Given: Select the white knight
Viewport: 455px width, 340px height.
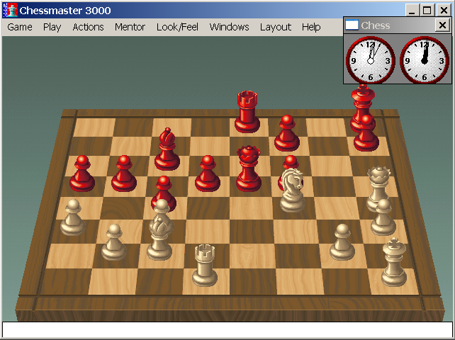Looking at the screenshot, I should (293, 190).
